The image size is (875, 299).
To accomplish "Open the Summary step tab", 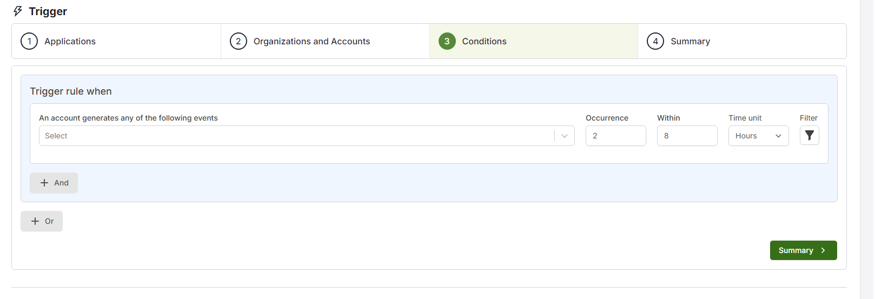I will 742,41.
